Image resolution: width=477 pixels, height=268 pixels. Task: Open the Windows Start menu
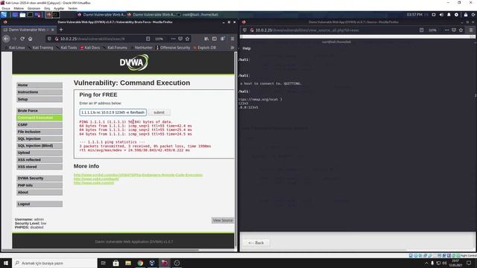coord(6,263)
